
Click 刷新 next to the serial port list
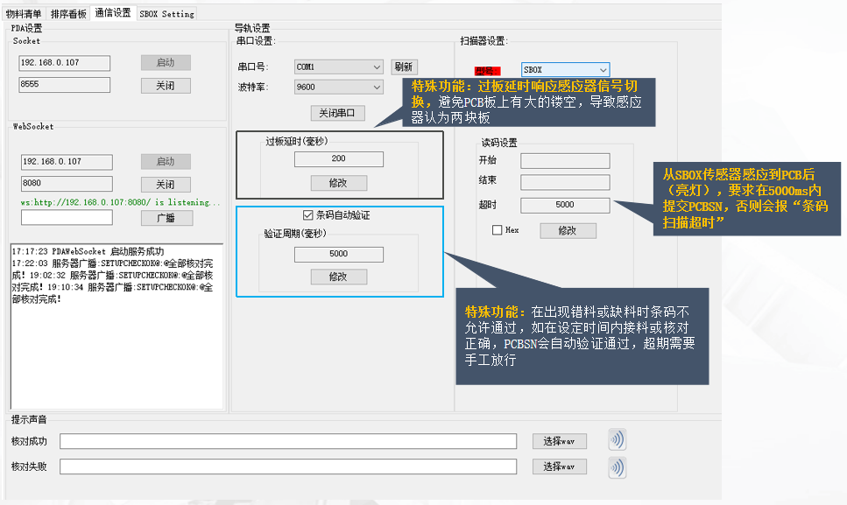[x=404, y=67]
